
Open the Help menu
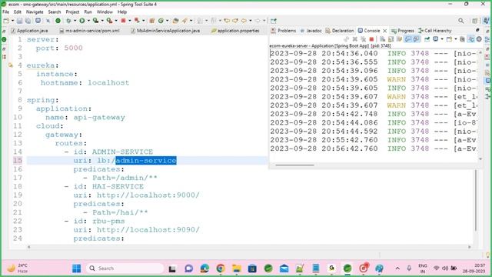(122, 12)
